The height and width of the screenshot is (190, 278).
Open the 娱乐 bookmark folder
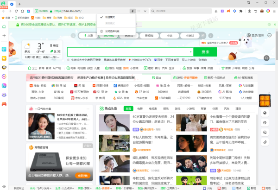[x=69, y=18]
